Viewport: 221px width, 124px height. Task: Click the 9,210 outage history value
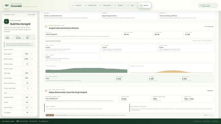(188, 34)
